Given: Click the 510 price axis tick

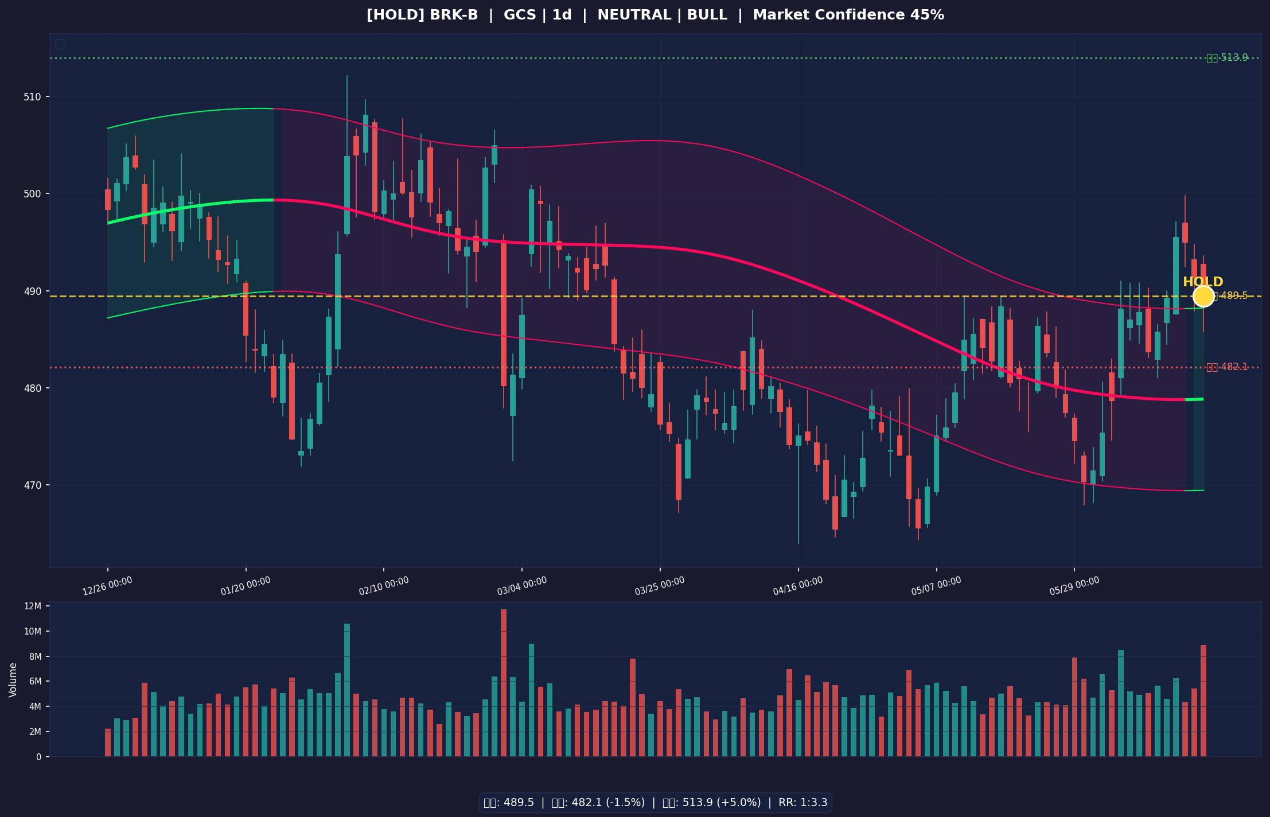Looking at the screenshot, I should pyautogui.click(x=33, y=97).
